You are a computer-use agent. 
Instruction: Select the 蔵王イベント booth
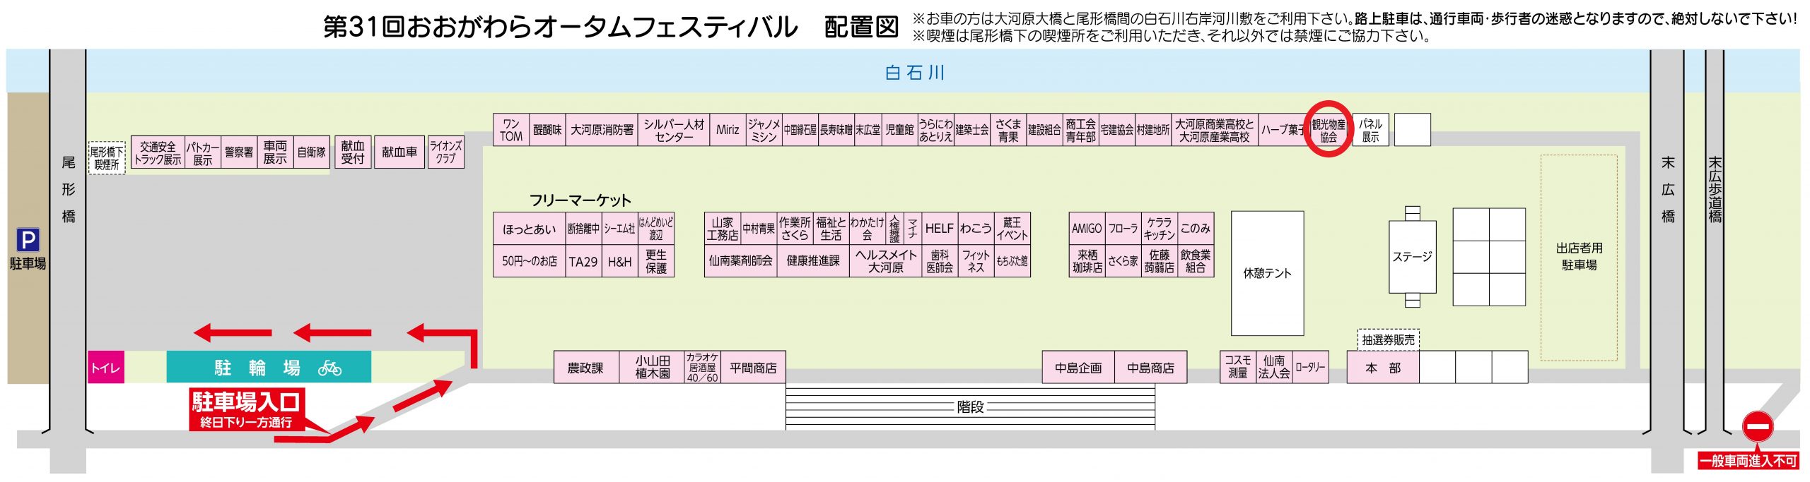click(1012, 229)
